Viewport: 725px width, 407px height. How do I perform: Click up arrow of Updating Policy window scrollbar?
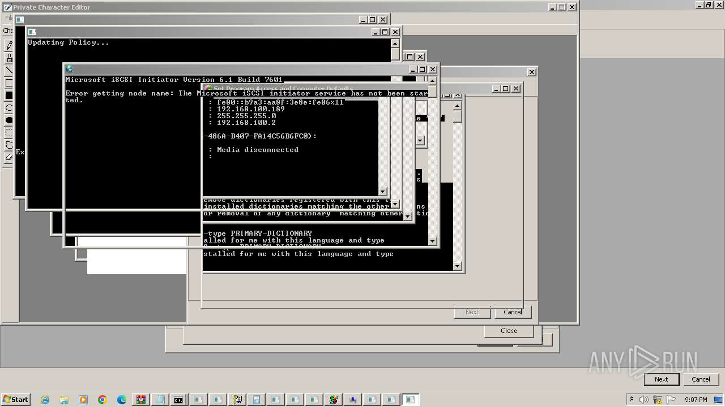[395, 44]
